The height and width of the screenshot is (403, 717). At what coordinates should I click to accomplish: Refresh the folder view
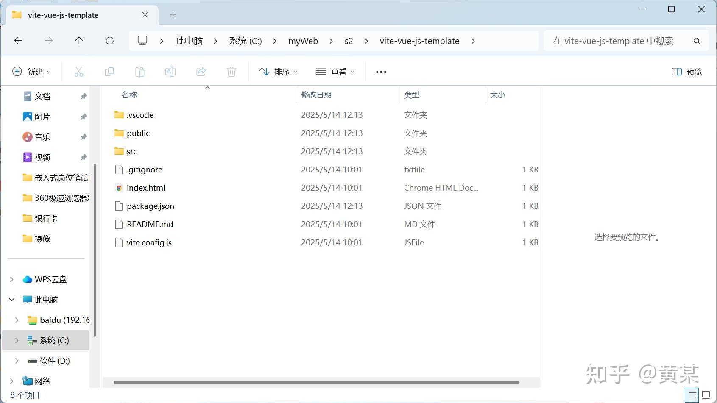[110, 41]
